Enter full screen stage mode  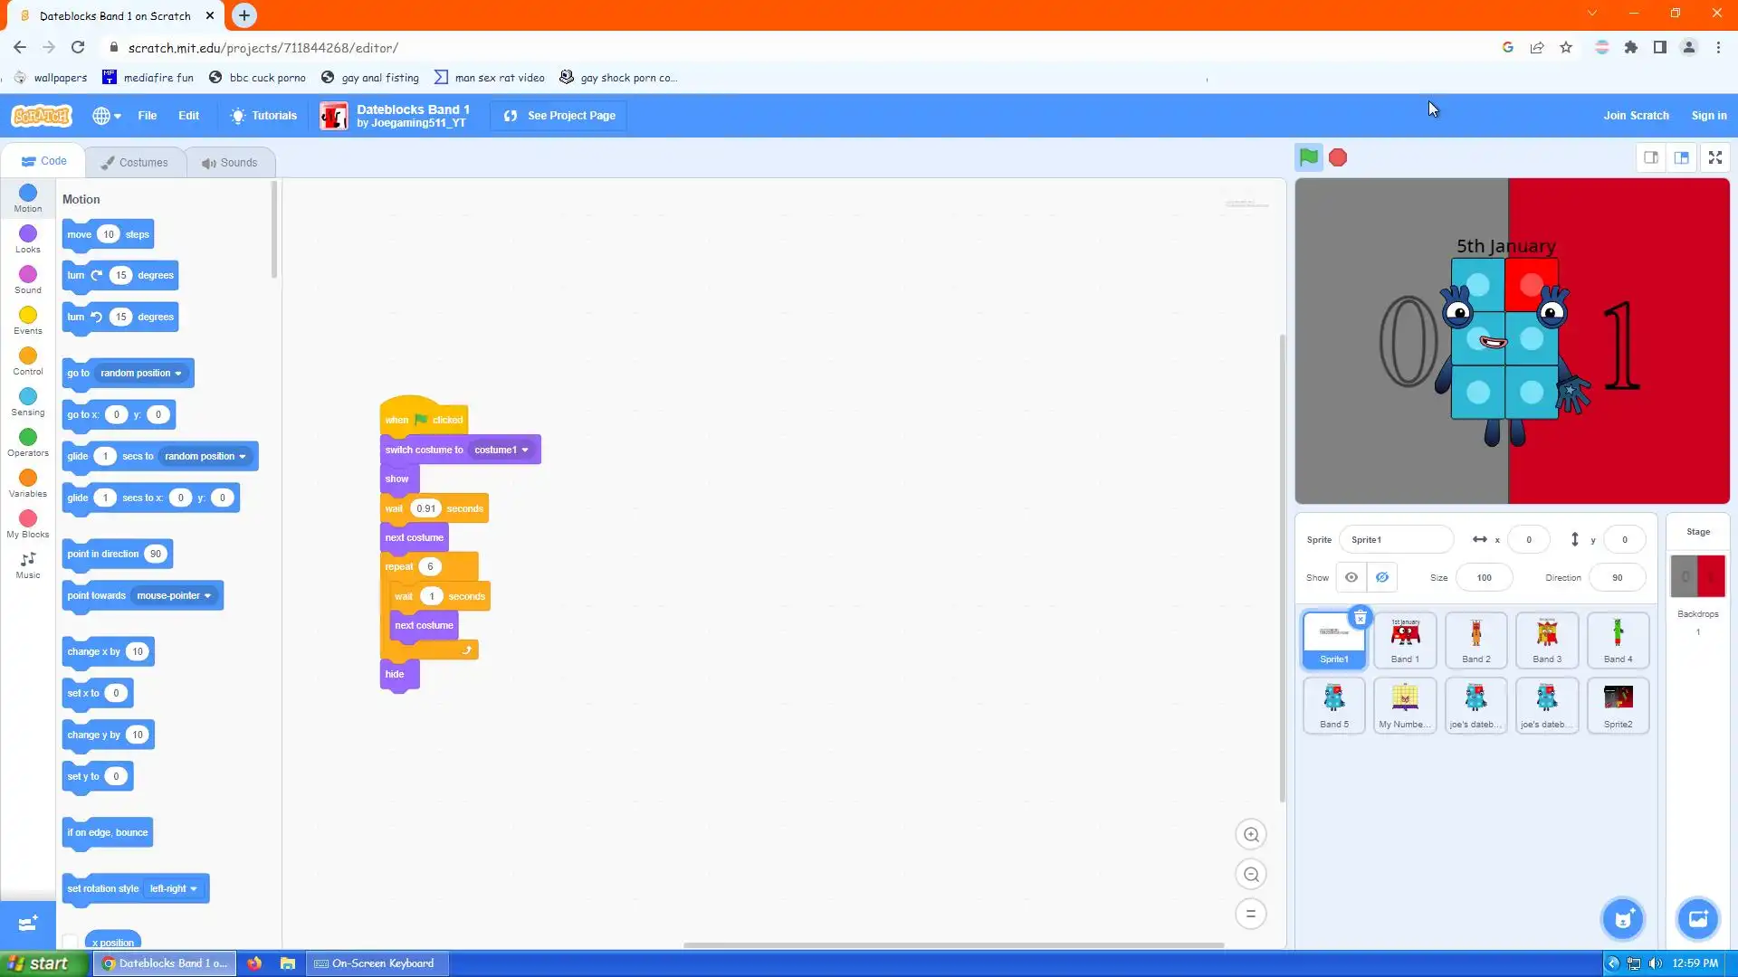(1714, 157)
